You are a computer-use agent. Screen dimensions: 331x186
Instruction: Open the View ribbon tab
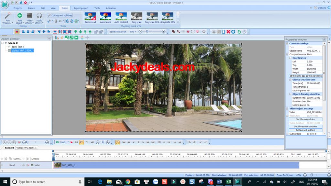pyautogui.click(x=53, y=8)
